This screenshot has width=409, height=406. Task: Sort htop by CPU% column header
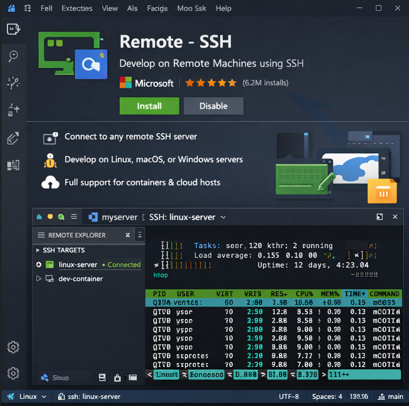click(x=304, y=294)
